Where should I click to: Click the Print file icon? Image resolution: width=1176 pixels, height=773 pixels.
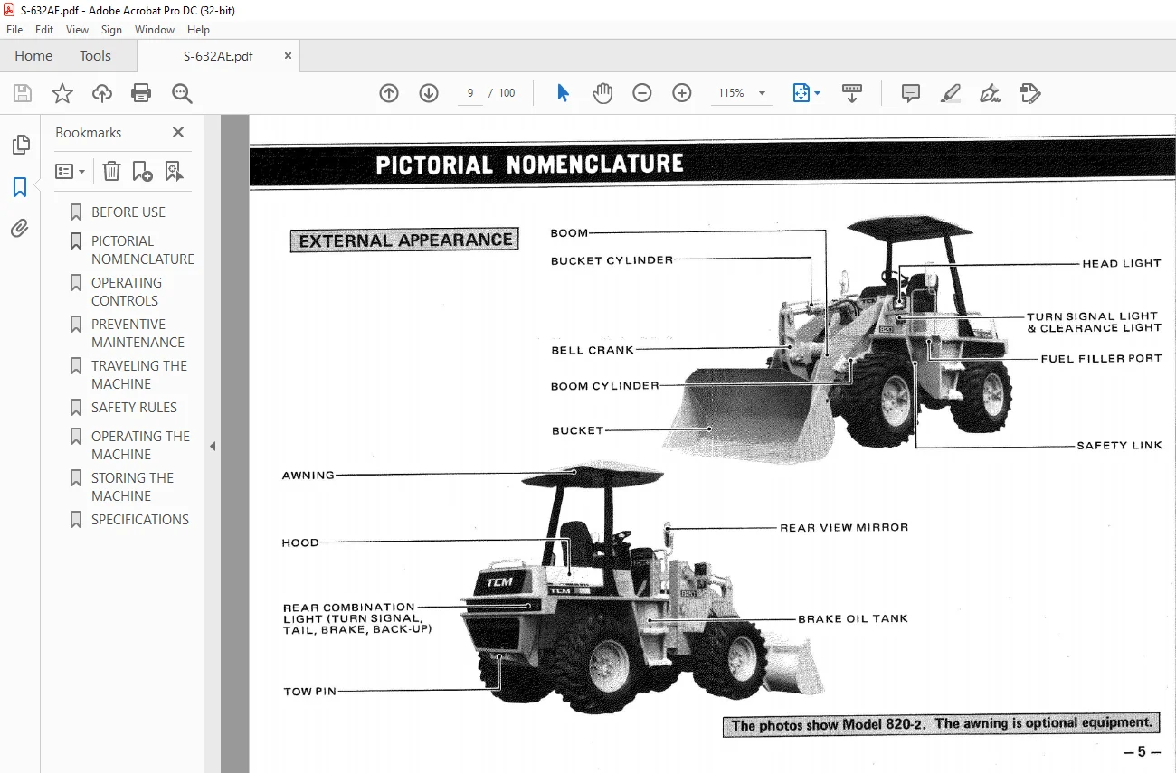pos(141,93)
